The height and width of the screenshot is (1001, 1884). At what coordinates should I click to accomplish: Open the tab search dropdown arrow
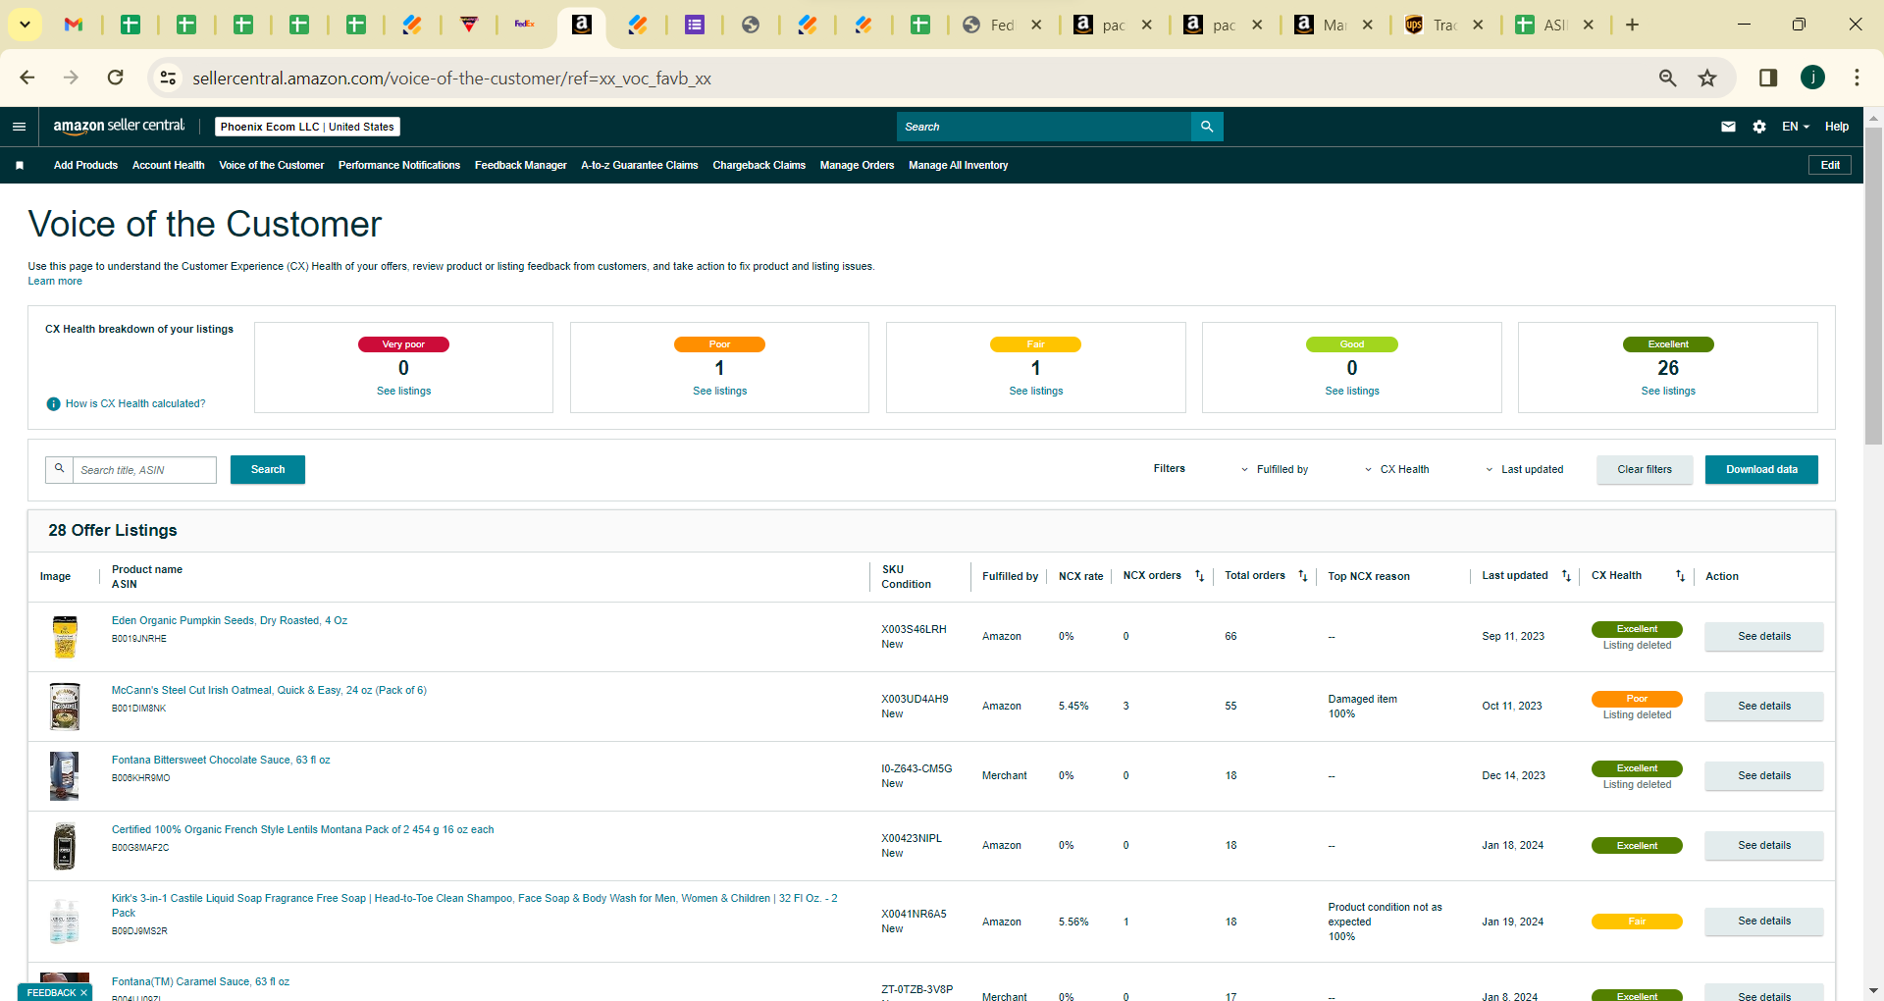25,25
